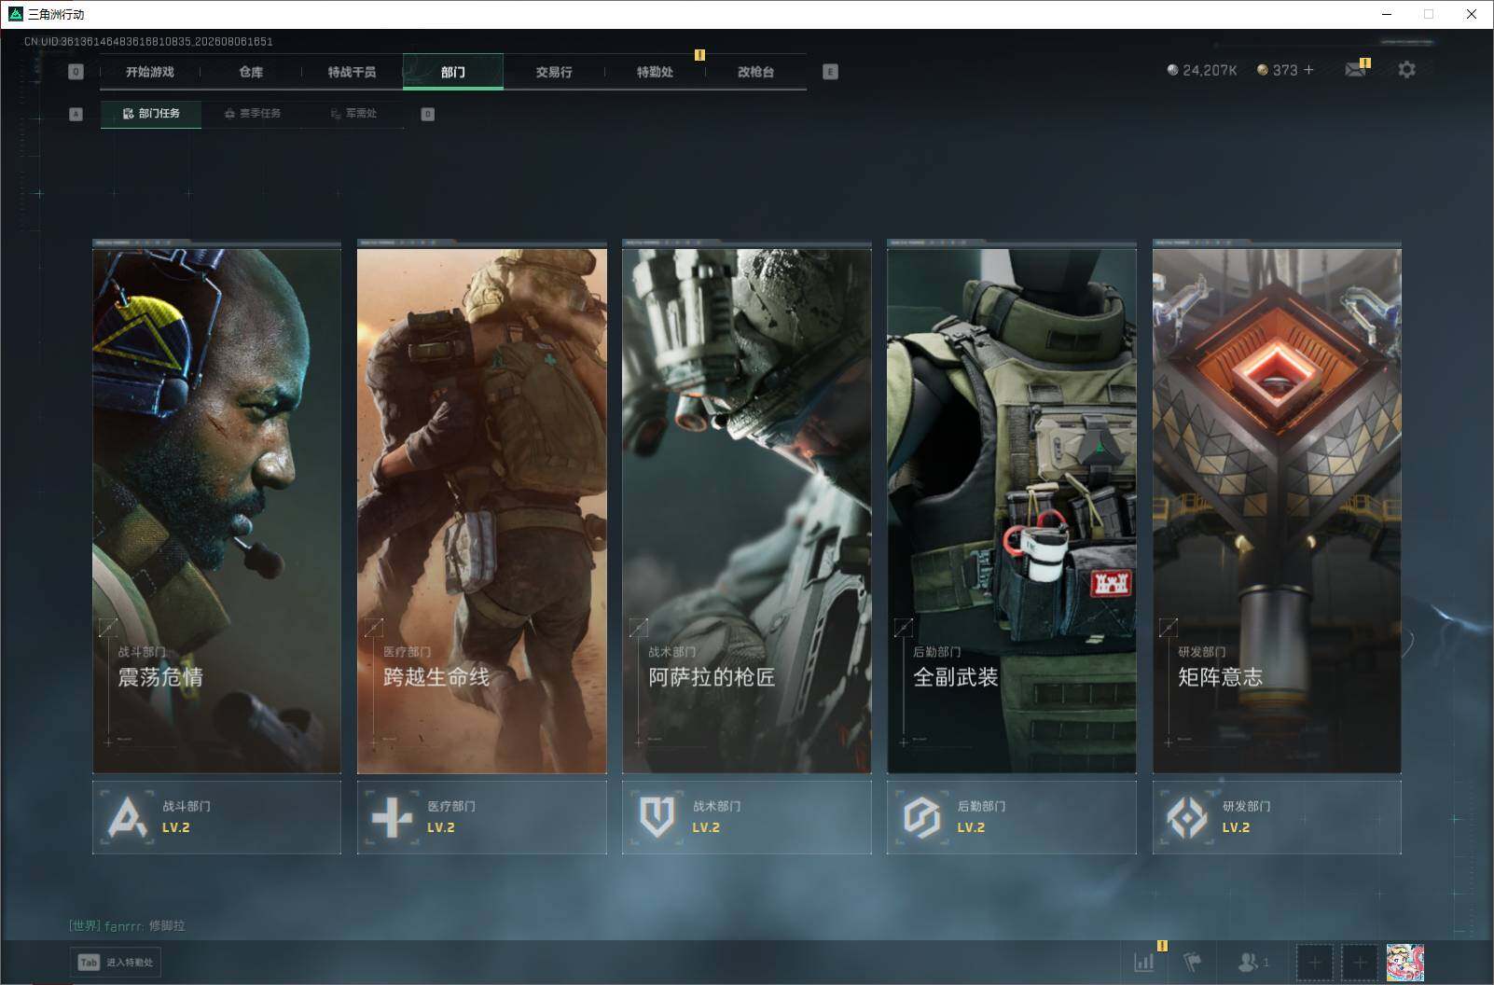Screen dimensions: 1494x985
Task: Select the 部门 tab
Action: pos(453,72)
